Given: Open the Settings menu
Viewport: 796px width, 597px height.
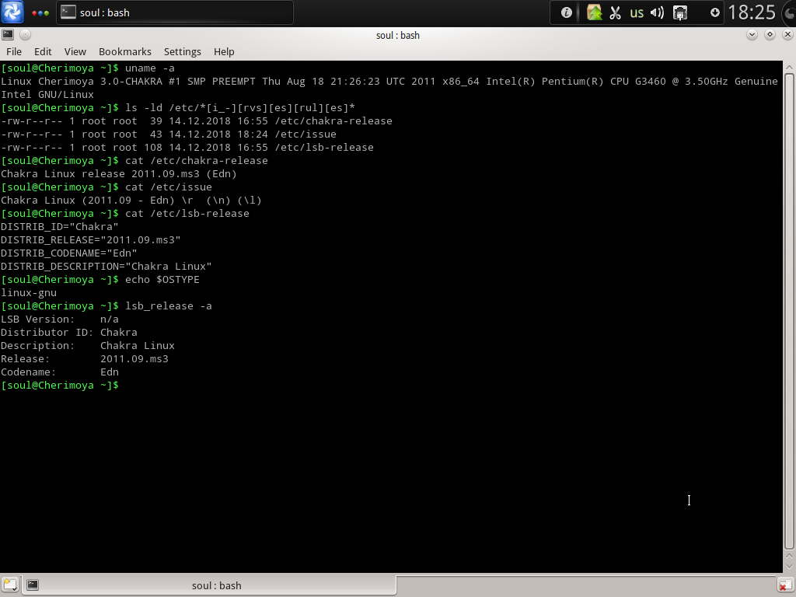Looking at the screenshot, I should coord(182,52).
